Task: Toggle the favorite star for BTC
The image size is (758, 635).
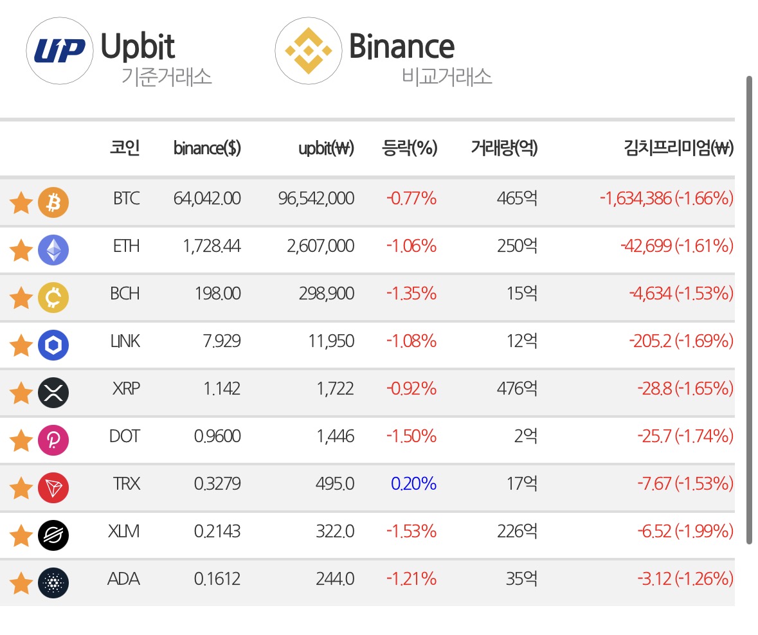Action: [x=21, y=202]
